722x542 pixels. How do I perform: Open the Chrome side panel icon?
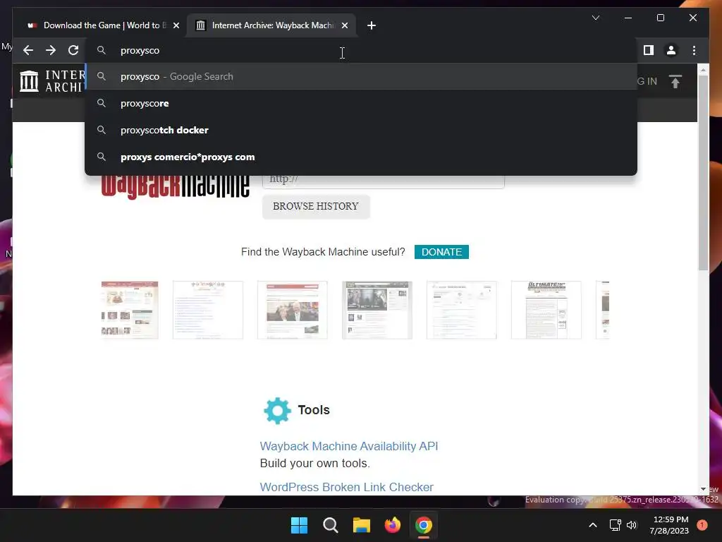(649, 50)
